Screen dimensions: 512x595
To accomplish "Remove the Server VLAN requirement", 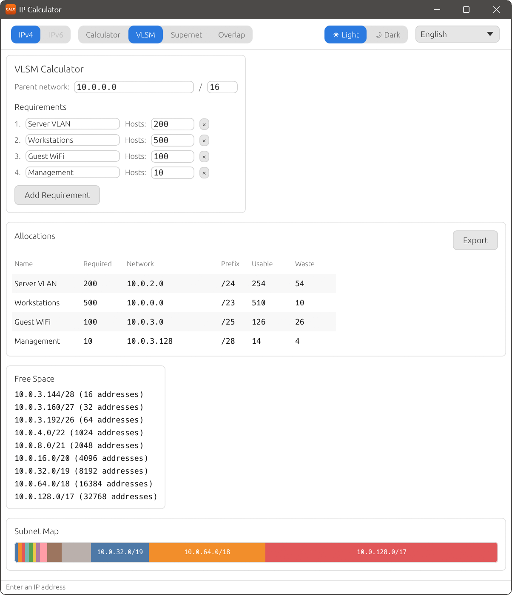I will pos(204,124).
